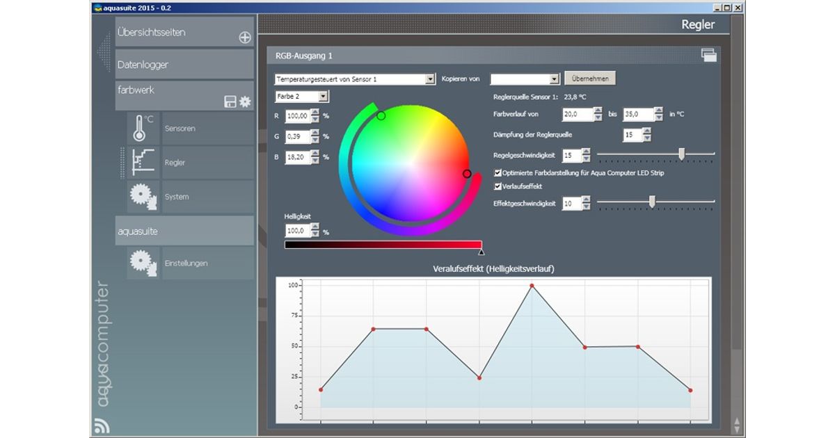Click the Regelgeschwindigkeit slider handle

[681, 154]
